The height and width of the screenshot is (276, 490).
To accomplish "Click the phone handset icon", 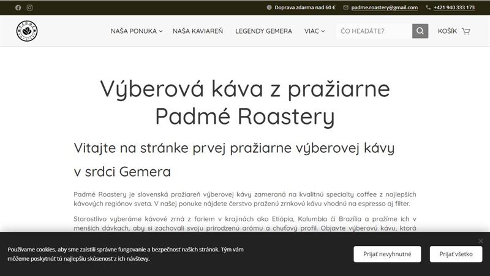I will point(428,7).
